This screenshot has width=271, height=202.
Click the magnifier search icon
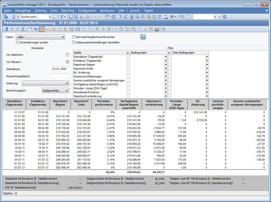tap(55, 17)
